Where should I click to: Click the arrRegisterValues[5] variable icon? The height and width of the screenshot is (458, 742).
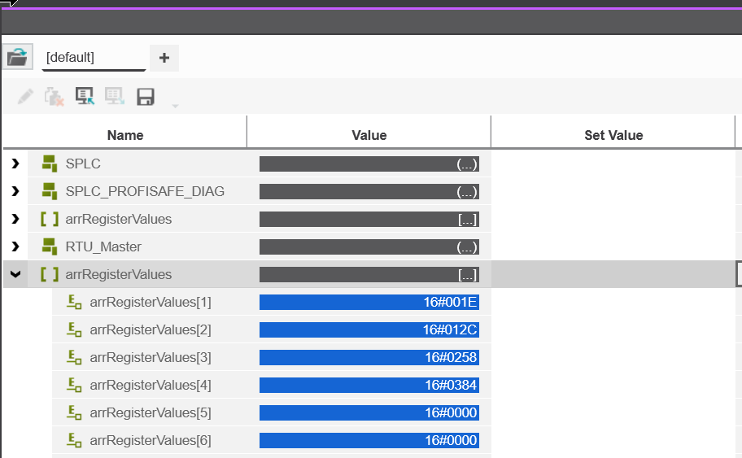(x=74, y=412)
